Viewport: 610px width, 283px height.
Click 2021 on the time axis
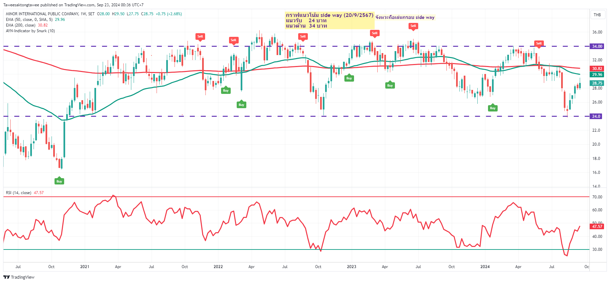[x=85, y=267]
